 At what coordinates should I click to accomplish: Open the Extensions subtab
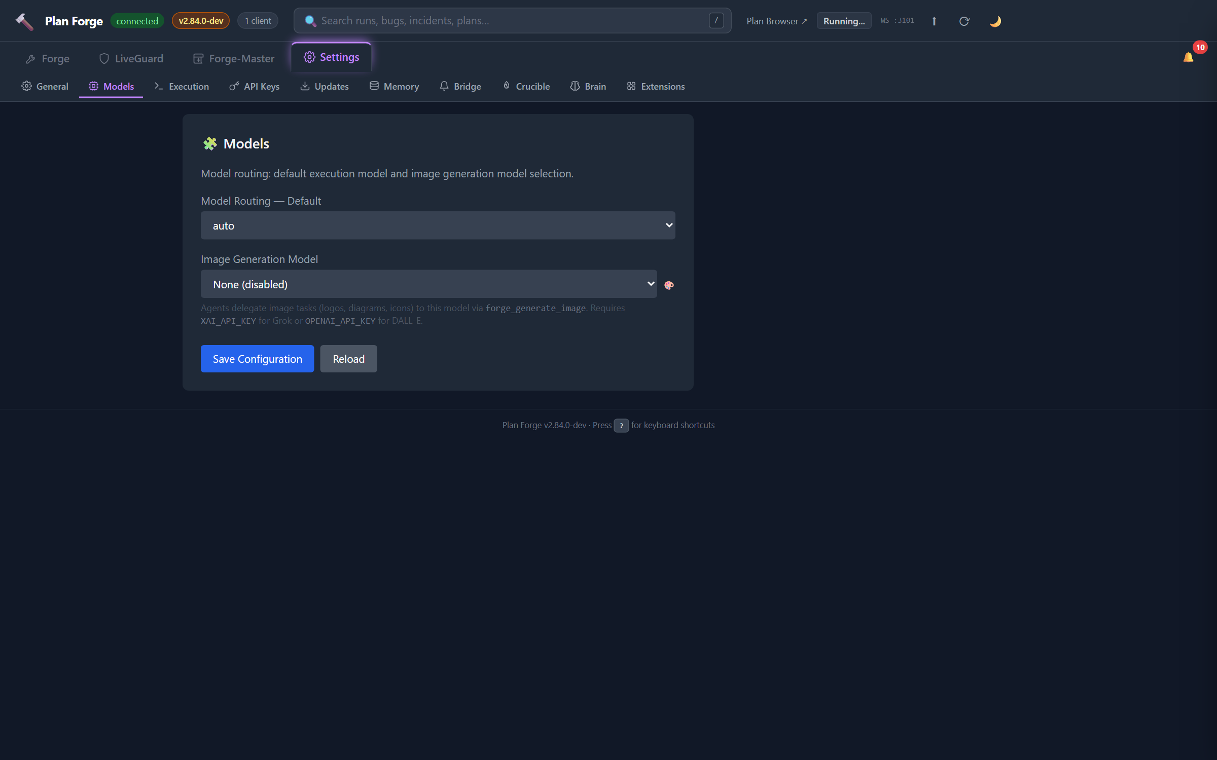[x=656, y=87]
